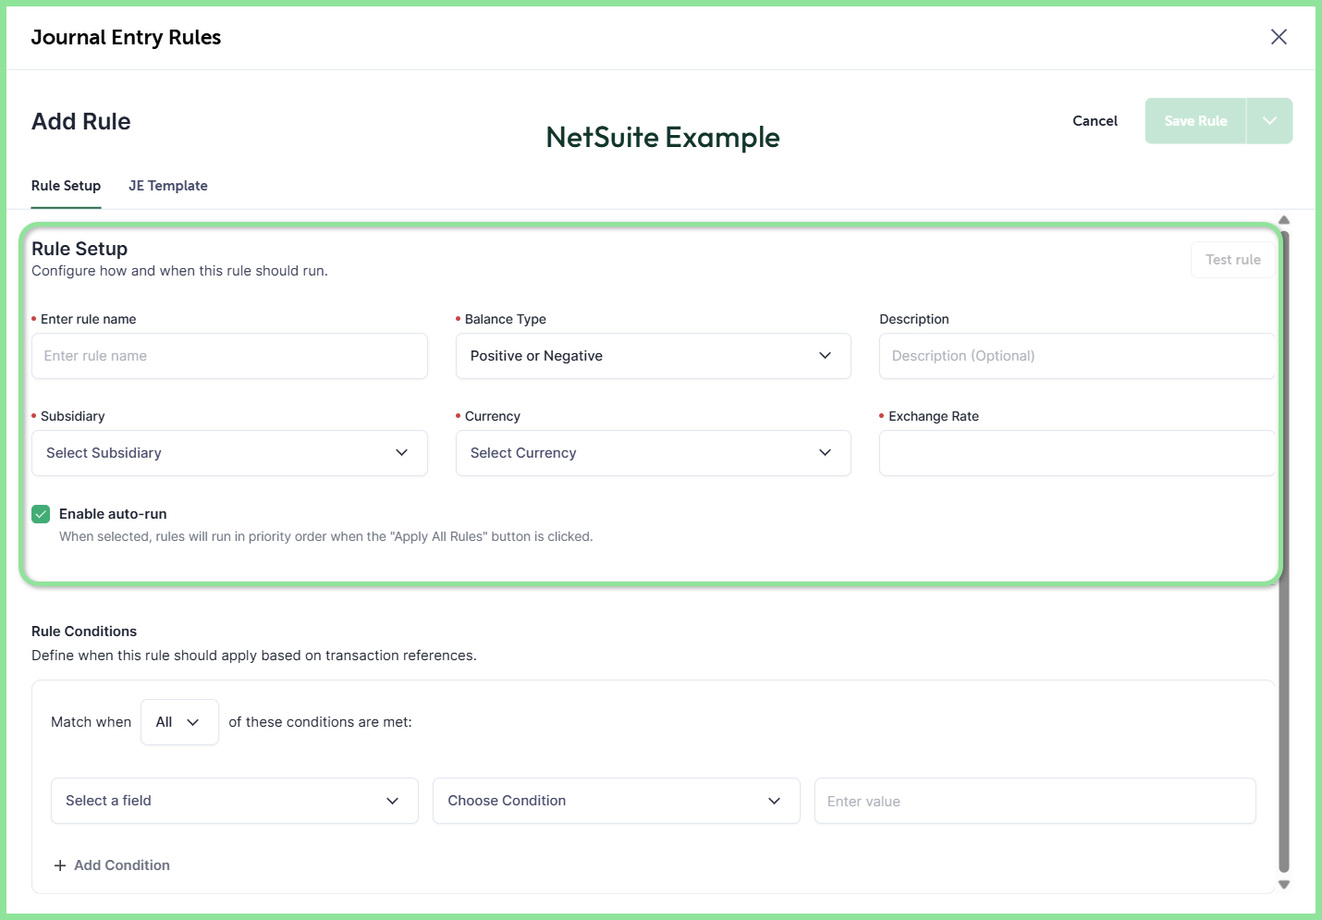Click the 'Journal Entry Rules' dialog title
The width and height of the screenshot is (1322, 920).
(127, 37)
